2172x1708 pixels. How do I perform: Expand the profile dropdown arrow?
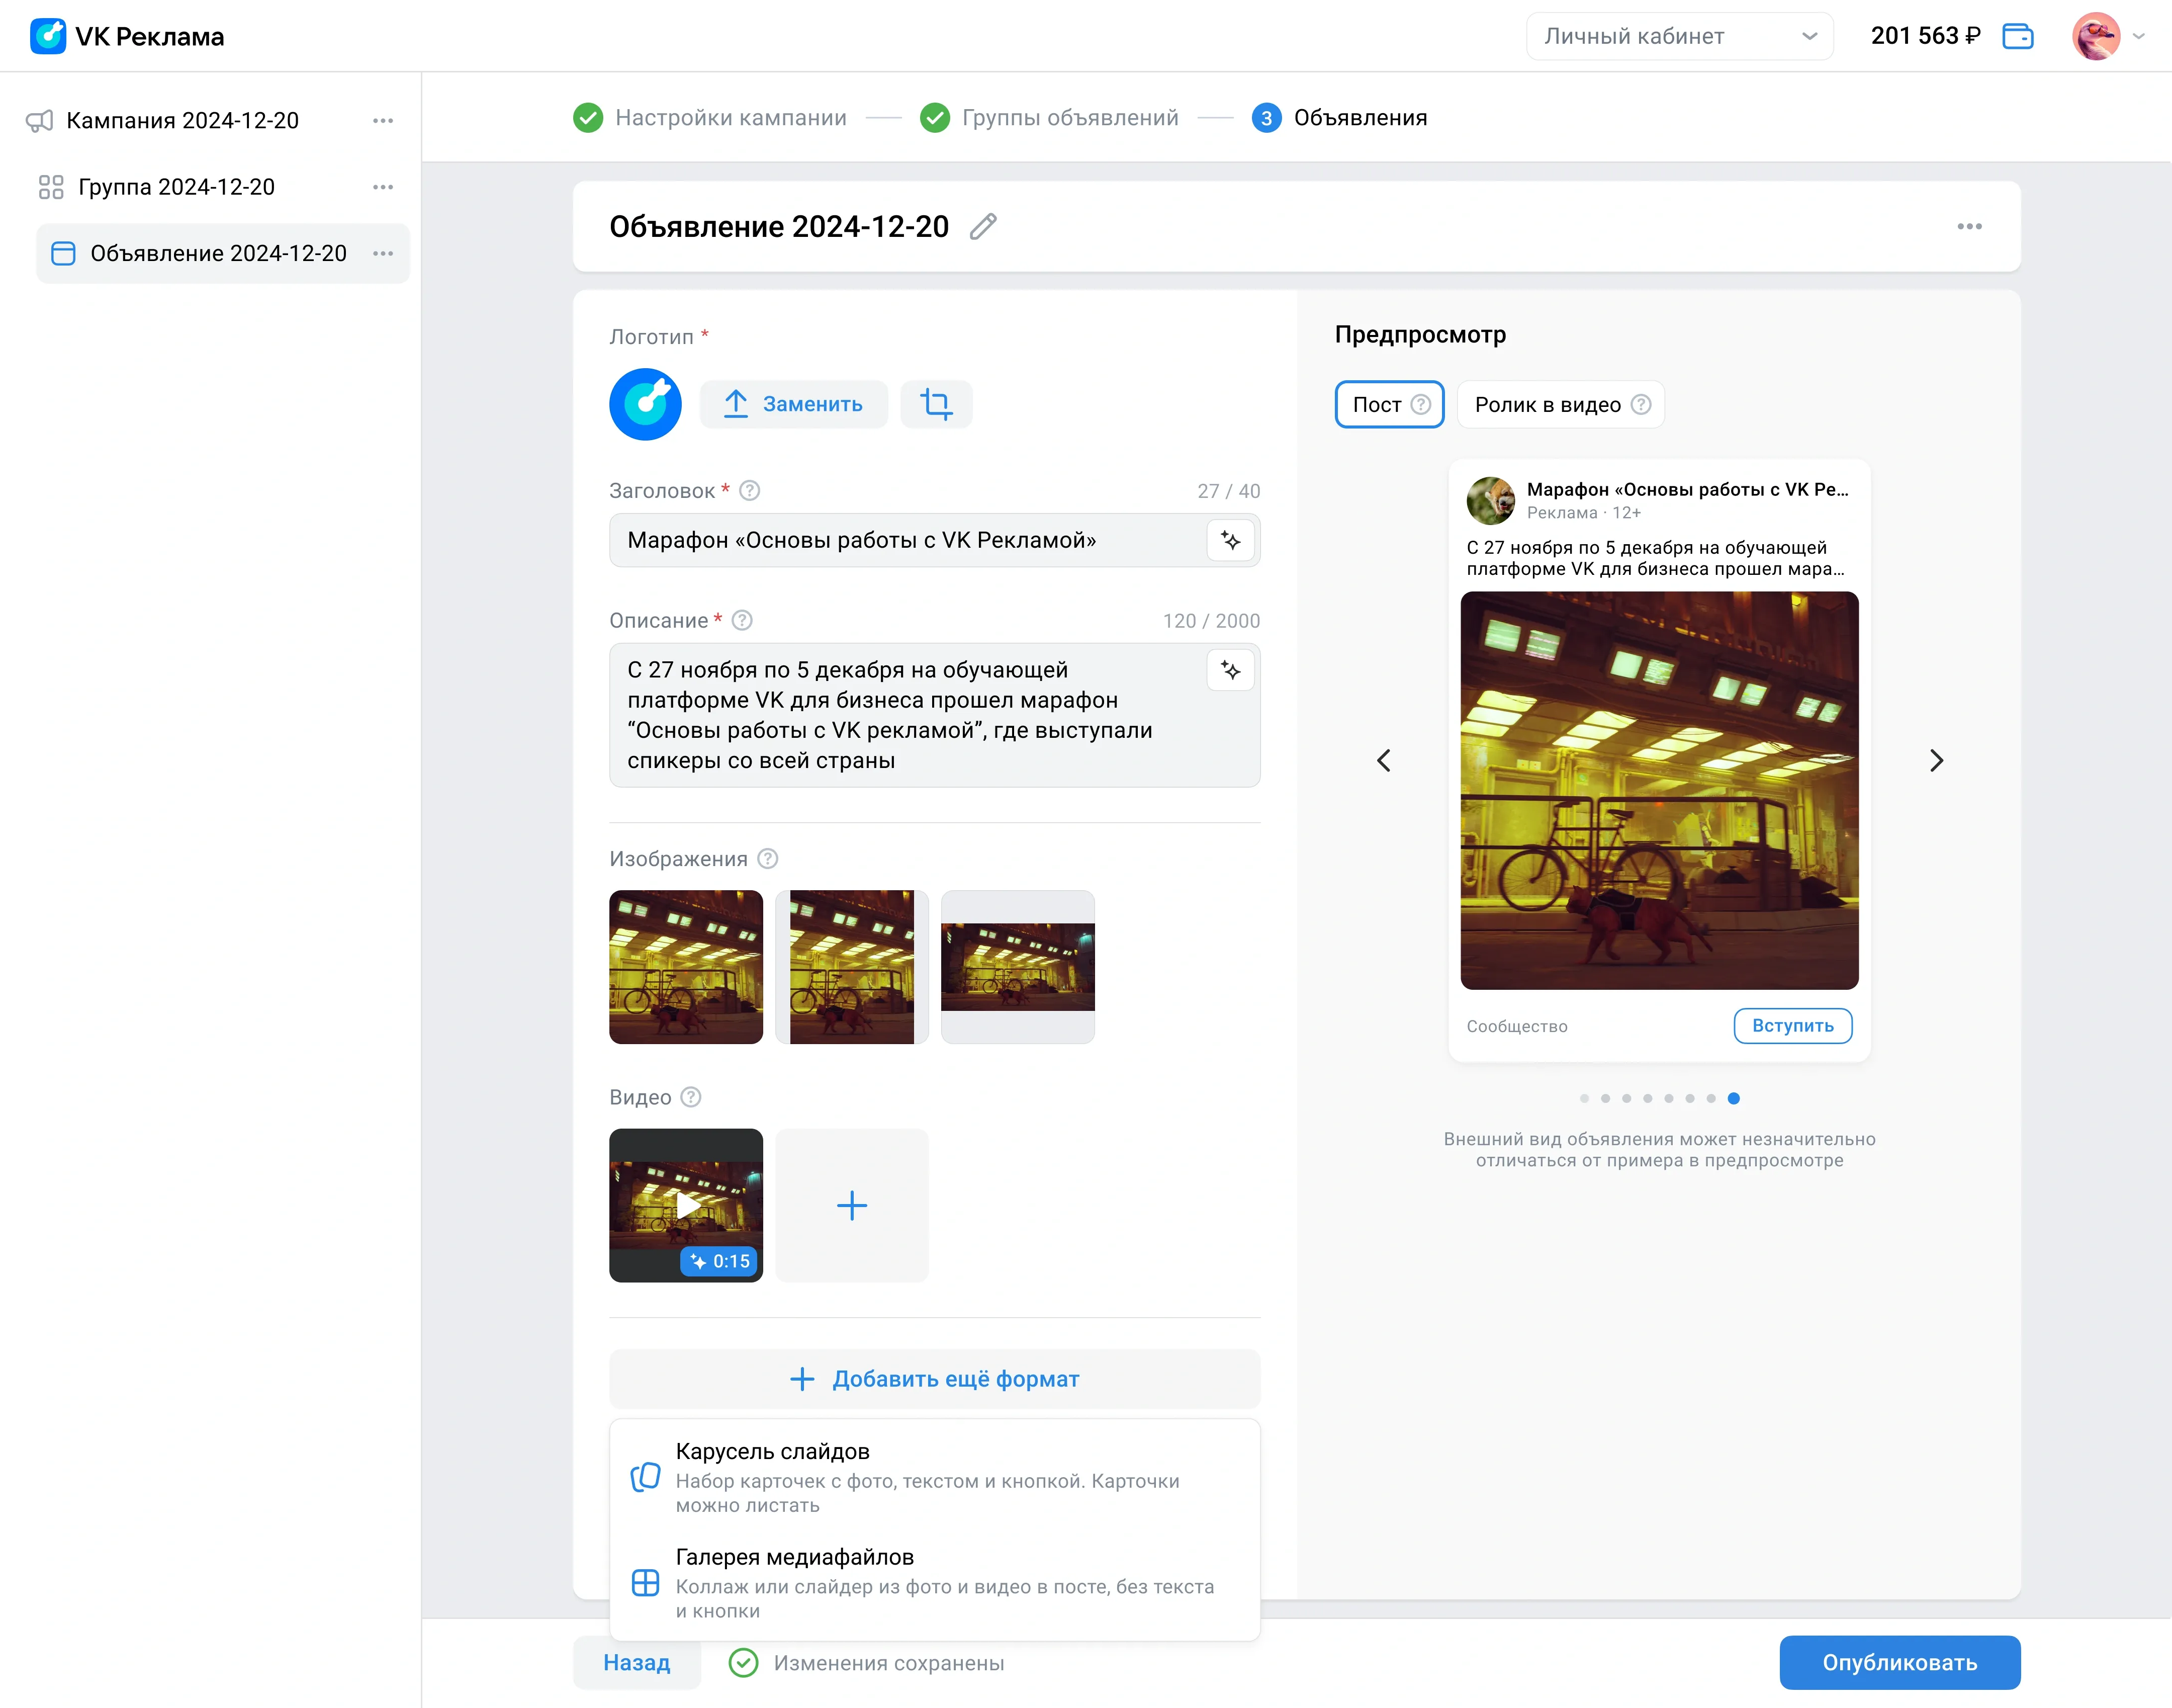2139,36
